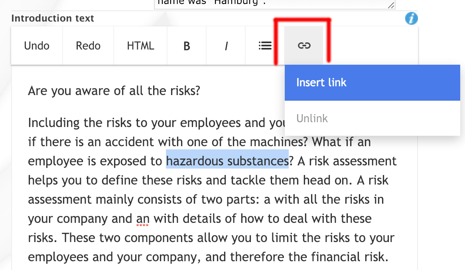Select the Unlink menu option

coord(312,118)
